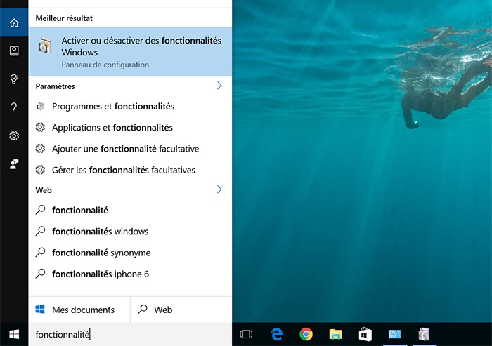Switch to the Web search filter
Viewport: 492px width, 346px height.
coord(156,310)
